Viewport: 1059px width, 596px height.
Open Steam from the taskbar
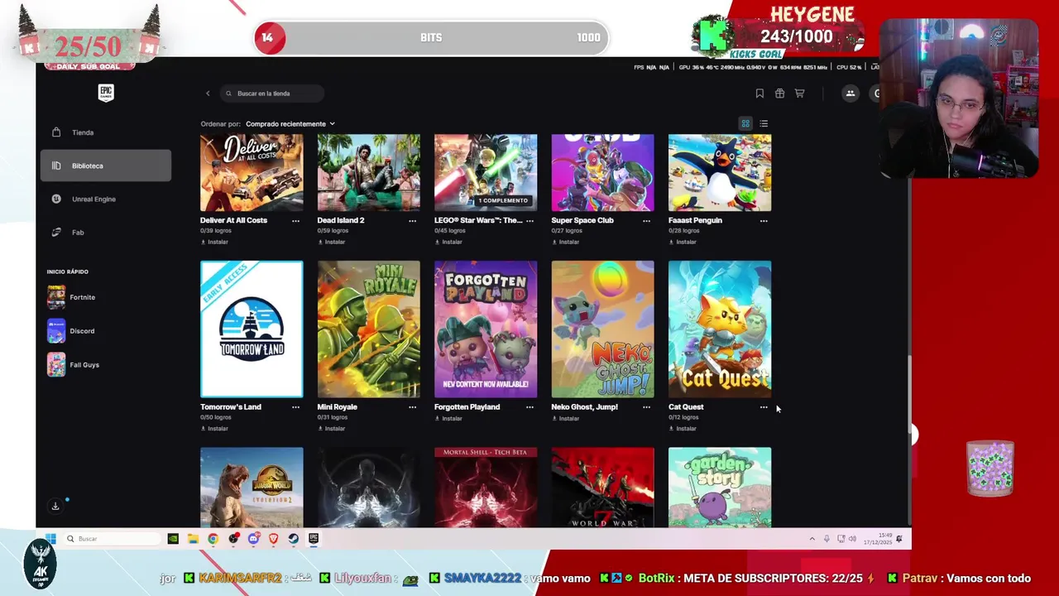tap(294, 539)
